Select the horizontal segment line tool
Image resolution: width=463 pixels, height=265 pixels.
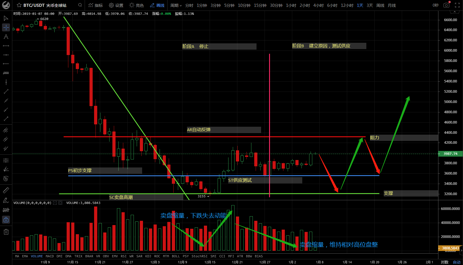click(x=6, y=46)
